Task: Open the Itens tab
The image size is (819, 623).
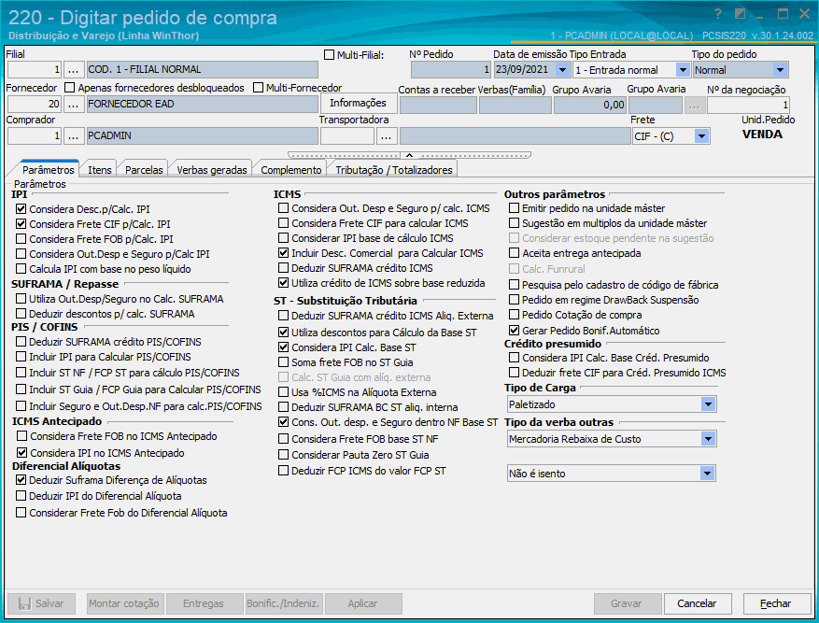Action: coord(99,170)
